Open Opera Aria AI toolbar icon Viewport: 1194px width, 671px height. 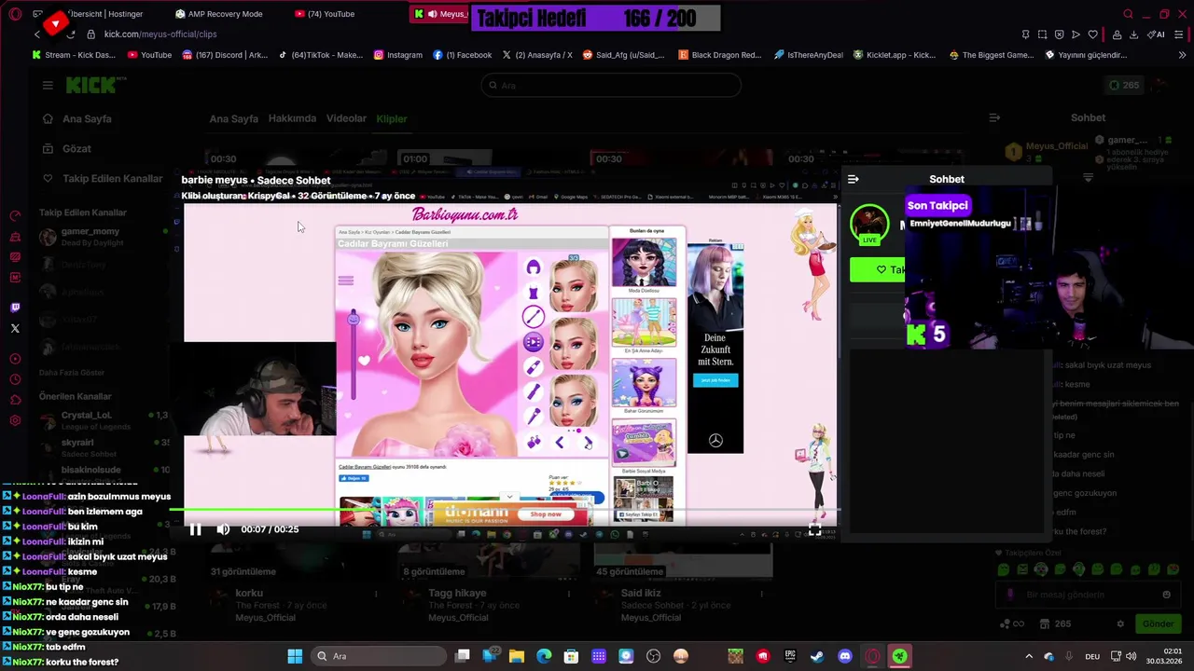pyautogui.click(x=1156, y=34)
